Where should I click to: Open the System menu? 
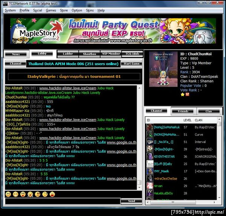tap(10, 11)
